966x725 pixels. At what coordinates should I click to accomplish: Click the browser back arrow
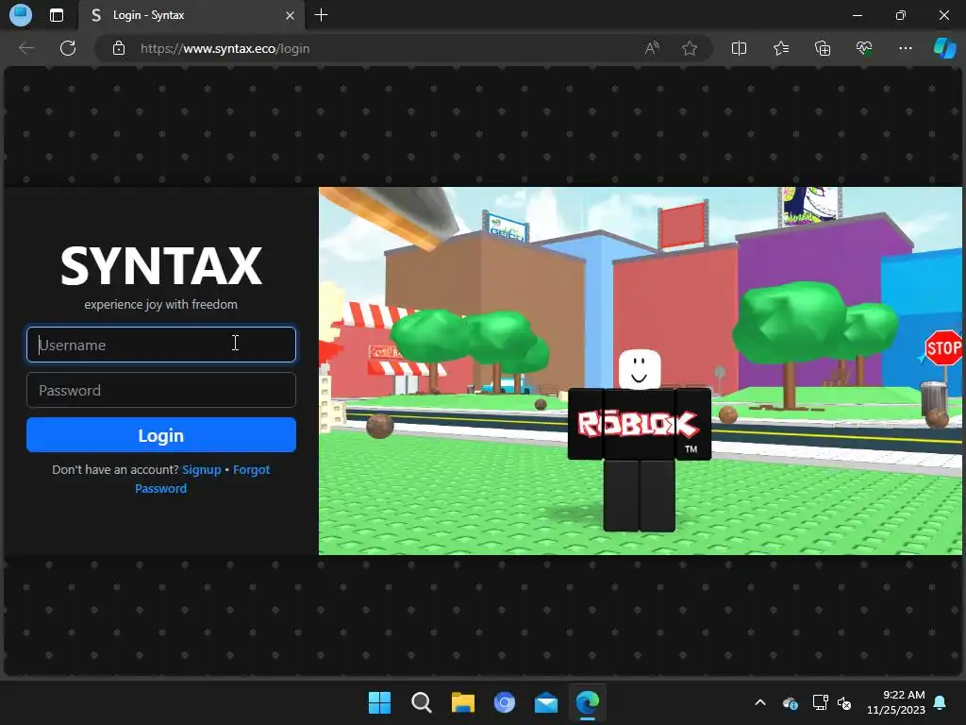[x=26, y=48]
